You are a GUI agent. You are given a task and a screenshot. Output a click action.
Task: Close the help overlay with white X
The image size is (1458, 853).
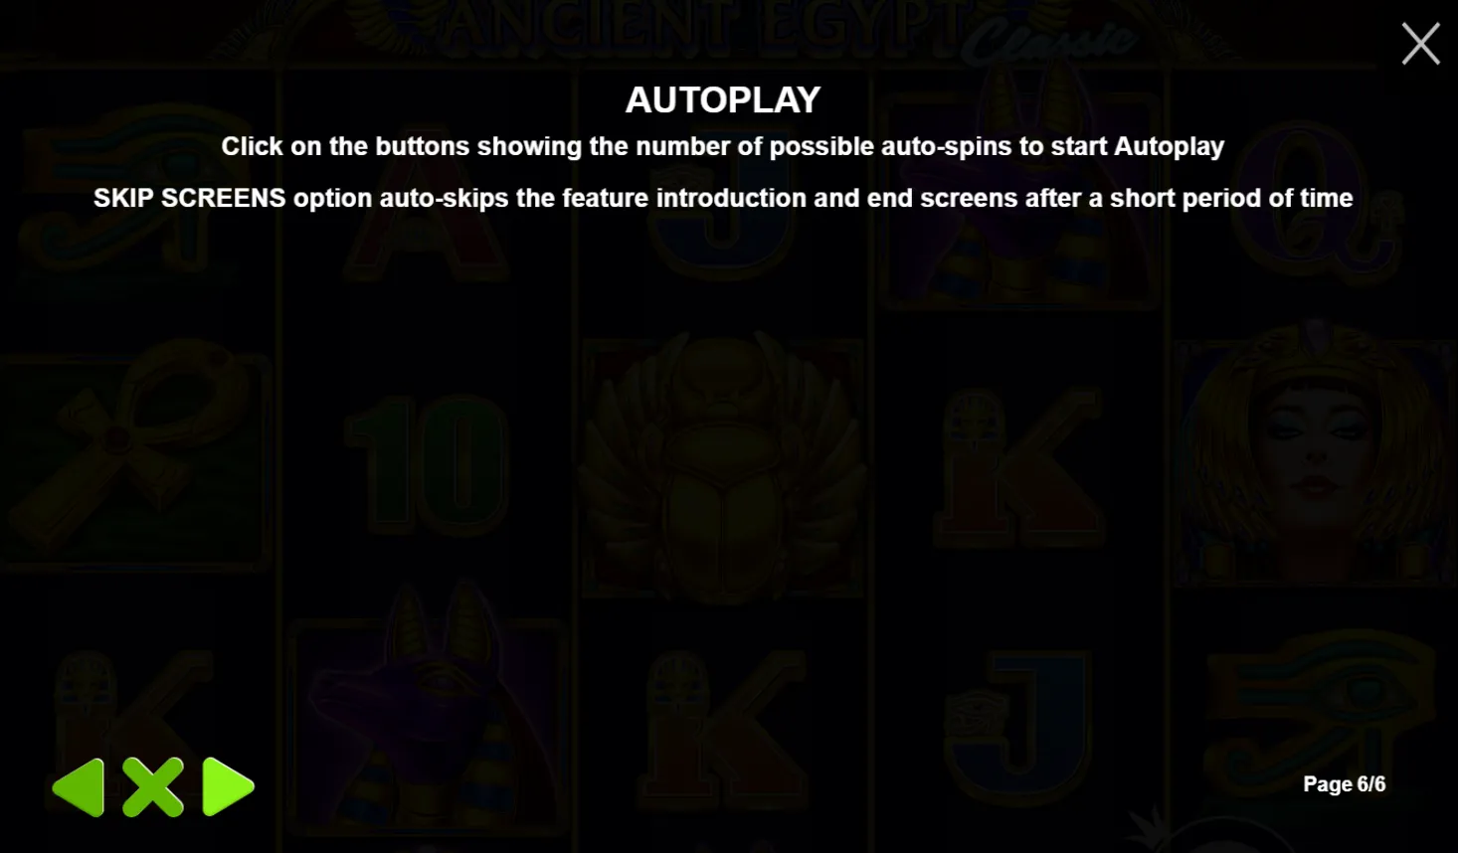[1420, 44]
